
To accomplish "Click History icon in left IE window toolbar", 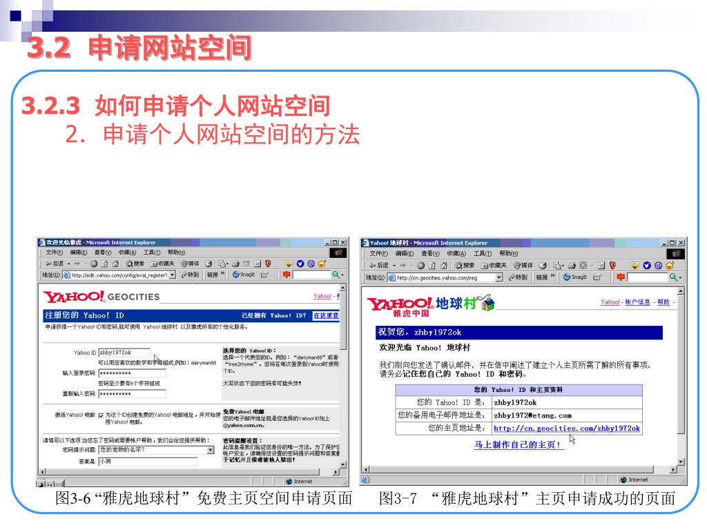I will click(x=209, y=264).
